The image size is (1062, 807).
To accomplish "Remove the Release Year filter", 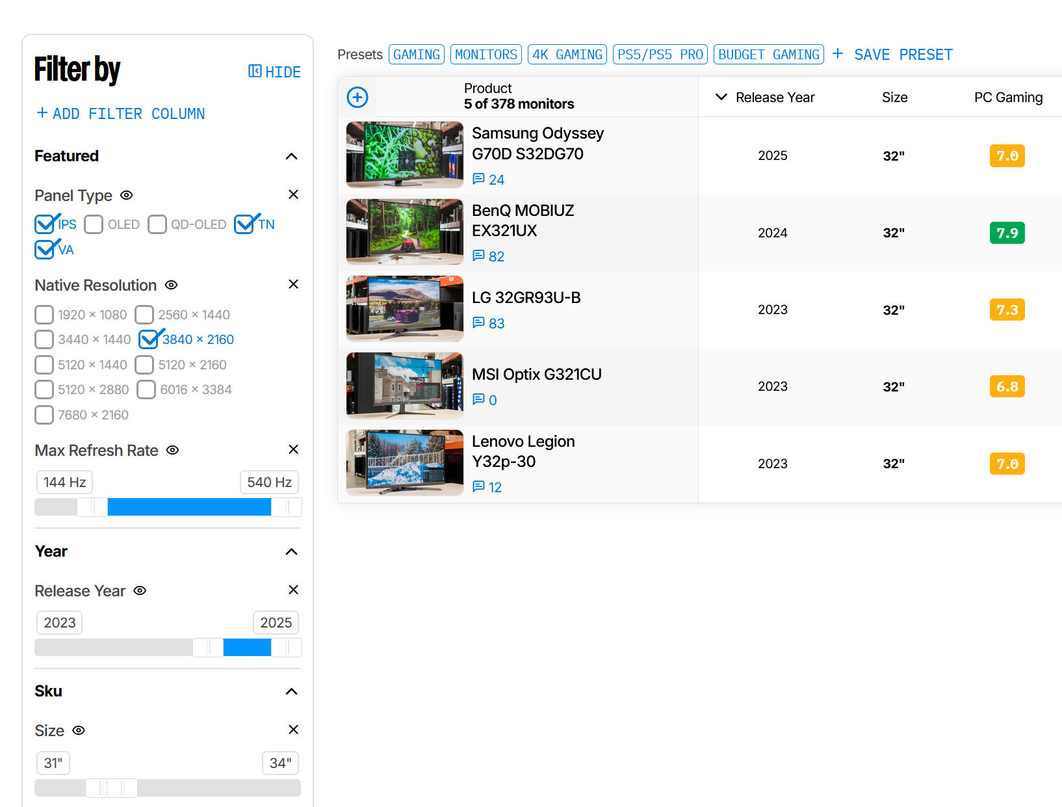I will coord(293,590).
